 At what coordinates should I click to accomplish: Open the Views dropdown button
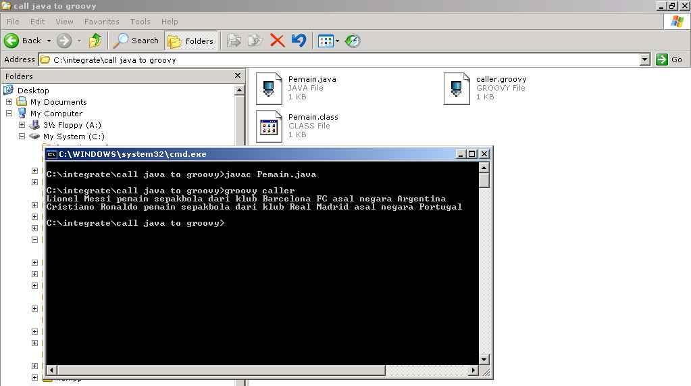329,41
